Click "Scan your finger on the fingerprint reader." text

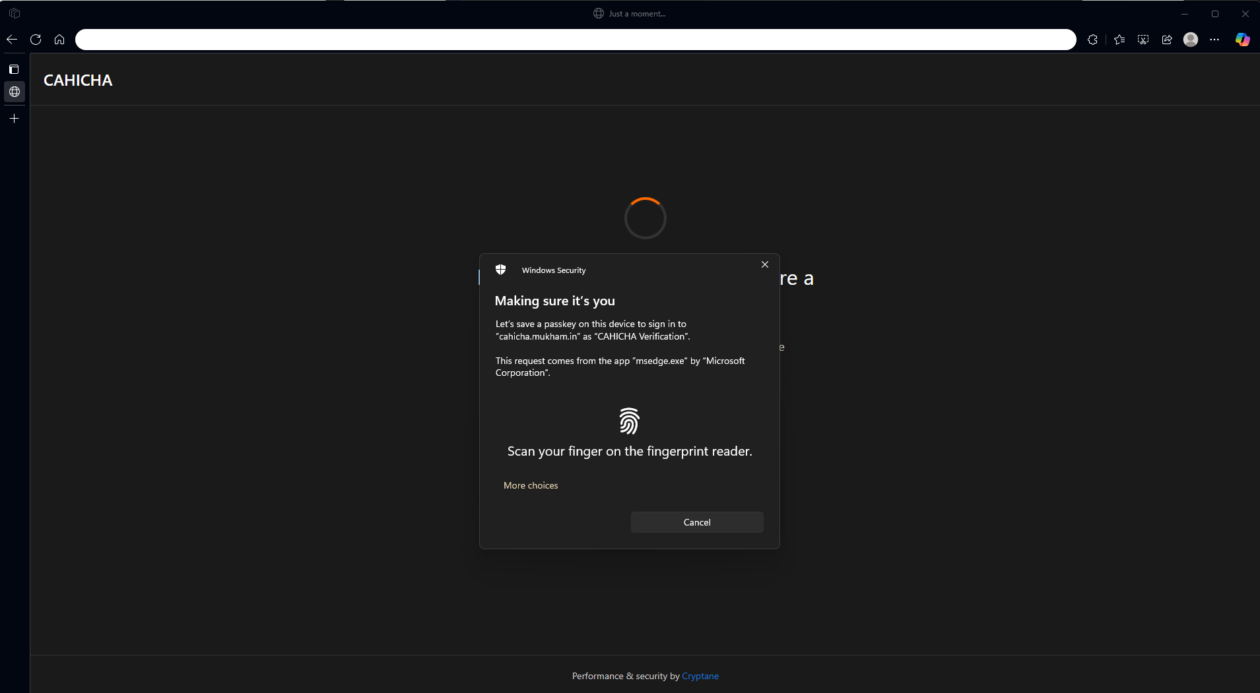630,451
